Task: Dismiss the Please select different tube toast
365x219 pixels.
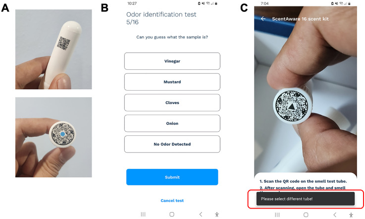Action: pos(306,199)
